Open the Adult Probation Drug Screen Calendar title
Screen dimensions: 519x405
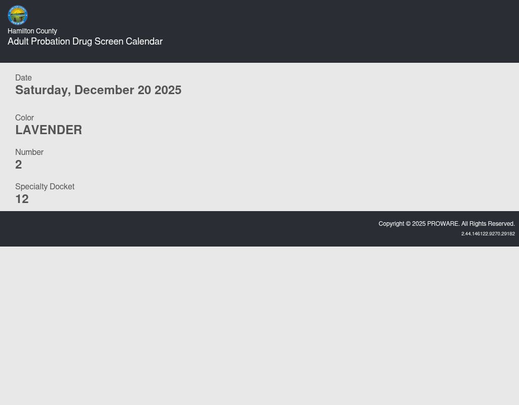[85, 42]
